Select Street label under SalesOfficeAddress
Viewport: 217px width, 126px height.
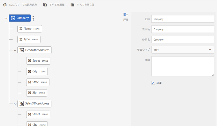tap(36, 114)
